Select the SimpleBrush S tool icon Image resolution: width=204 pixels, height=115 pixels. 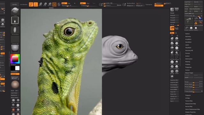(196, 23)
